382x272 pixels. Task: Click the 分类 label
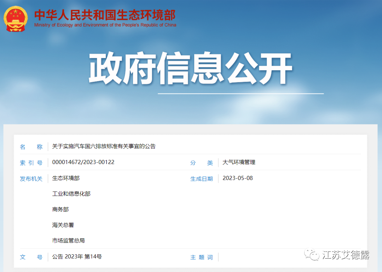pos(201,162)
